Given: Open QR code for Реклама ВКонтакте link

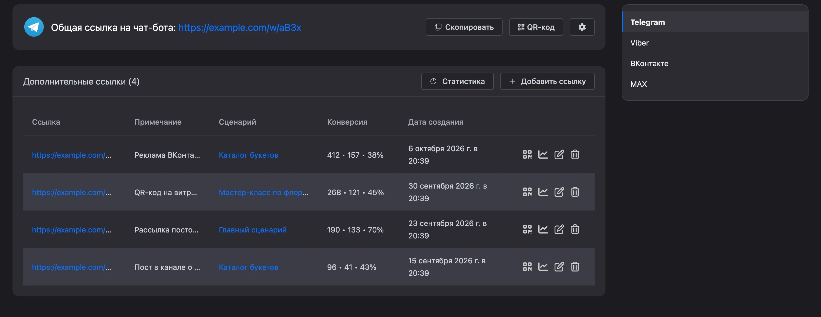Looking at the screenshot, I should point(527,155).
